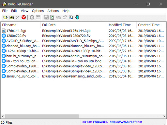This screenshot has width=167, height=125.
Task: Click the gray X Remove Selected icon
Action: click(18, 17)
